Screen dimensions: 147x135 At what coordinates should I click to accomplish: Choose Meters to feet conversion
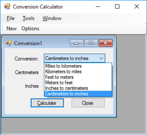click(x=78, y=83)
